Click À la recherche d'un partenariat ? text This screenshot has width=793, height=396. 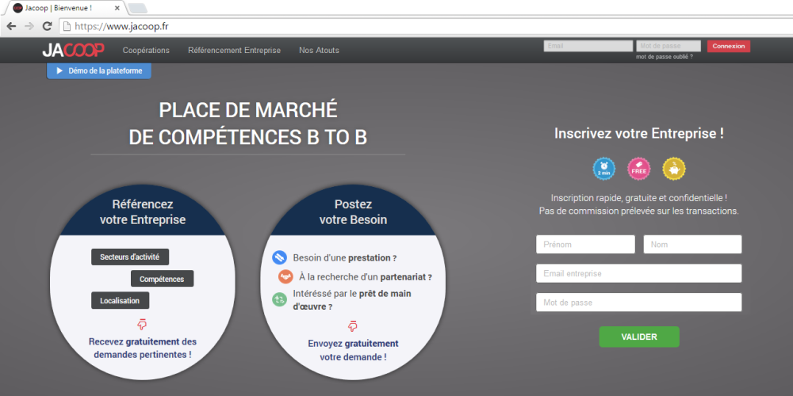click(x=365, y=277)
